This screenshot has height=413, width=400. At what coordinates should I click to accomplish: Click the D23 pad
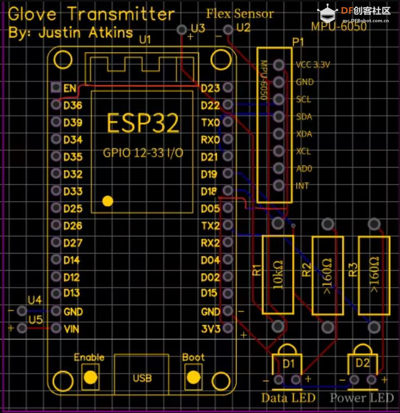click(228, 87)
